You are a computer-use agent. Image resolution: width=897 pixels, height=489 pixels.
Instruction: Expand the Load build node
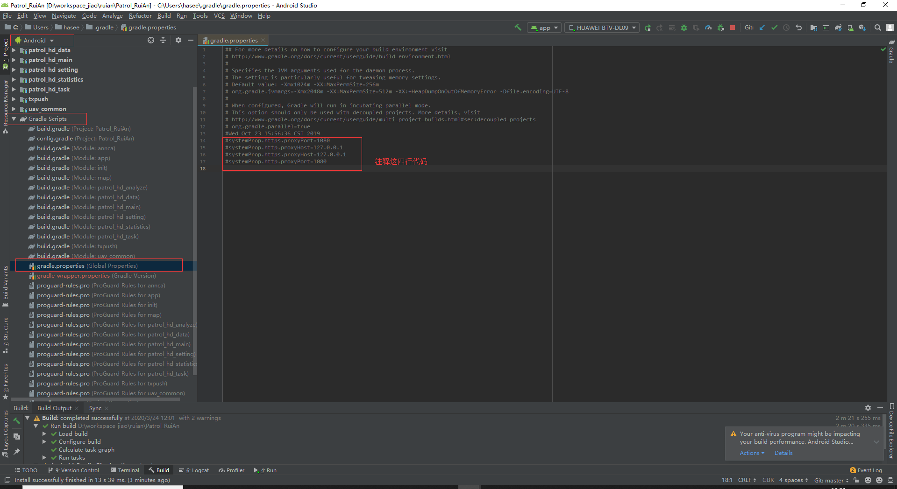(44, 434)
